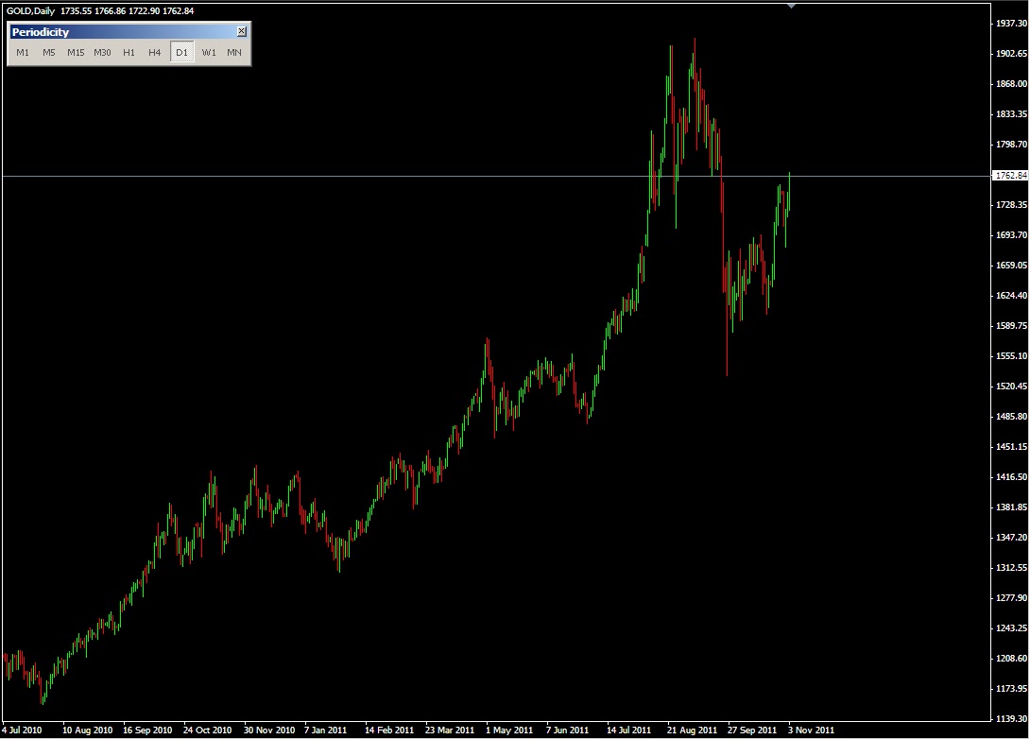The height and width of the screenshot is (739, 1030).
Task: Click the 1347.20 price scale value
Action: click(1011, 537)
